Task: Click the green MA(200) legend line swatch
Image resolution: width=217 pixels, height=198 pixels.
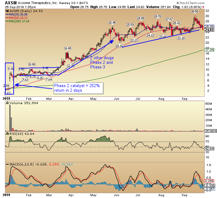Action: 7,21
